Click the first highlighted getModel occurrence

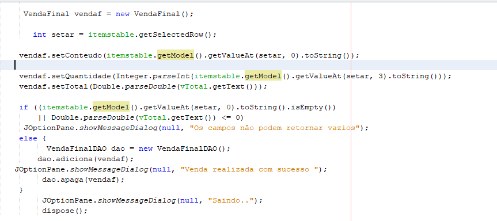(x=176, y=55)
